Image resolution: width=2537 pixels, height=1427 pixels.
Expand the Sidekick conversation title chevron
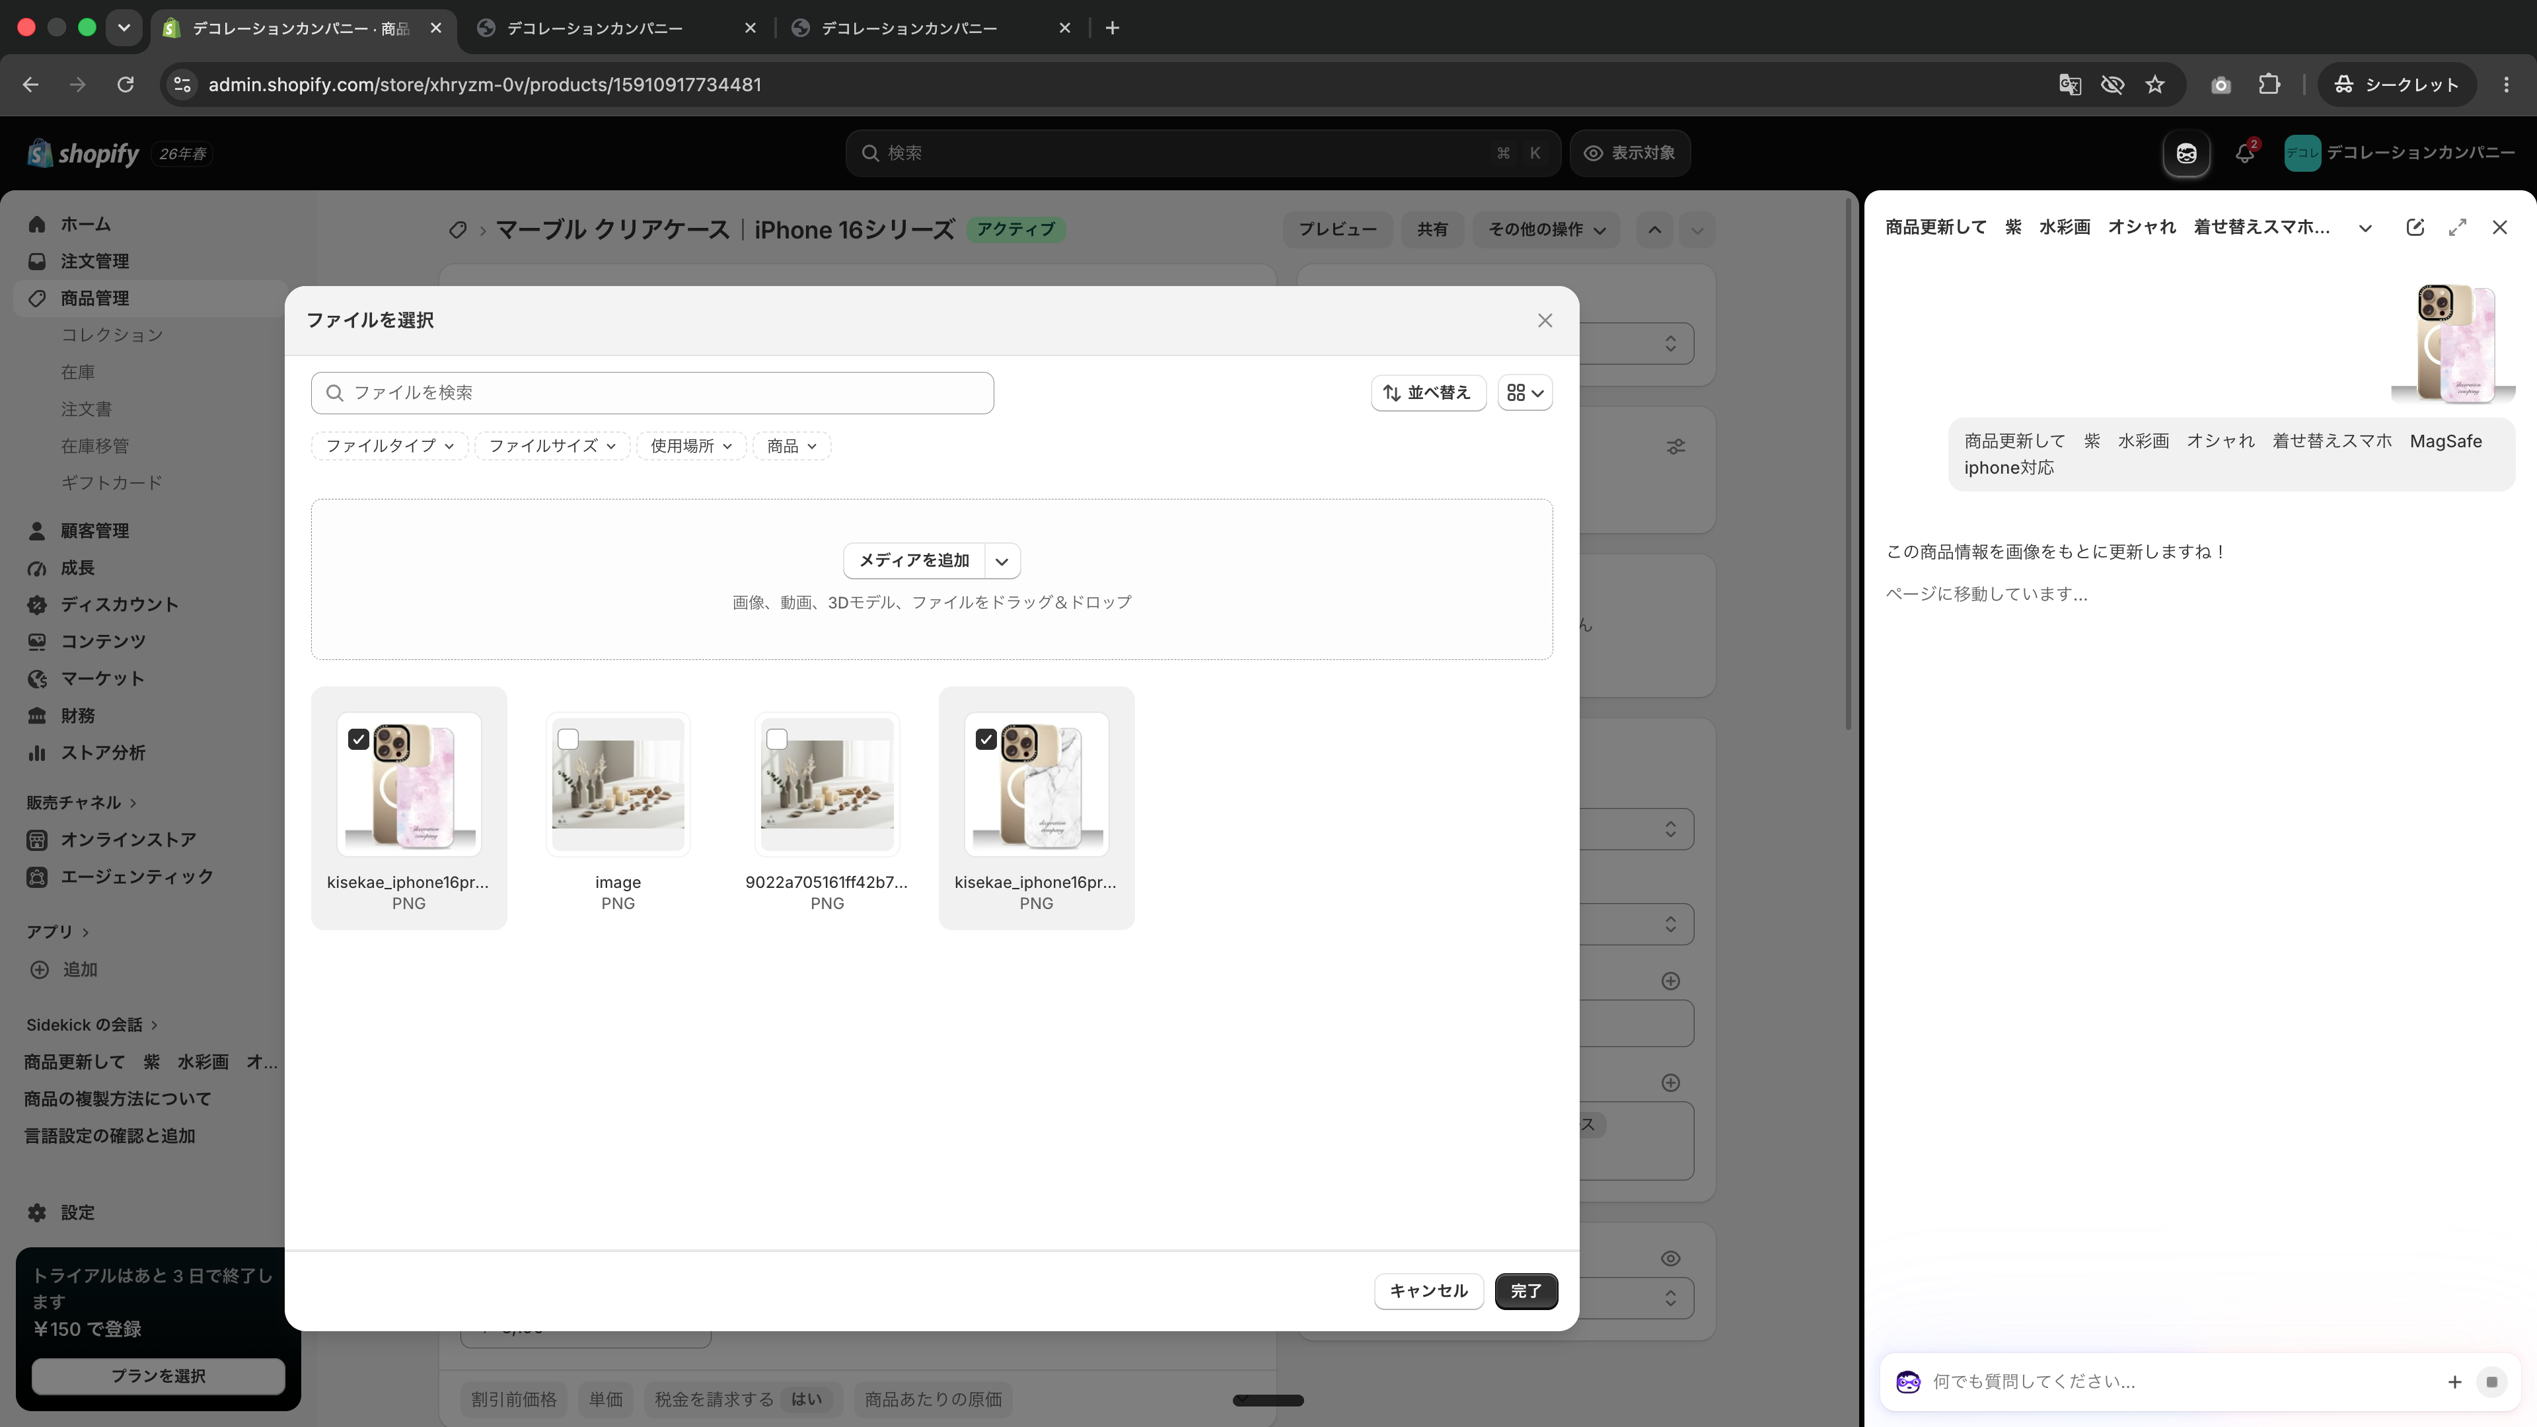2365,227
